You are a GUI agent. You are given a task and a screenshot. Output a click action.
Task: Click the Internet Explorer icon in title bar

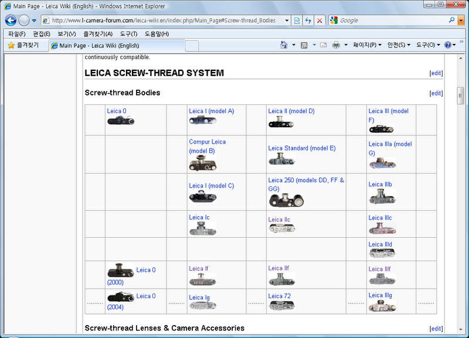coord(8,6)
